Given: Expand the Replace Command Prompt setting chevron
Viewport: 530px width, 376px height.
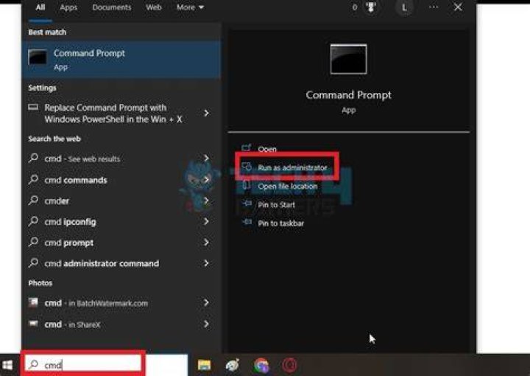Looking at the screenshot, I should pyautogui.click(x=206, y=113).
